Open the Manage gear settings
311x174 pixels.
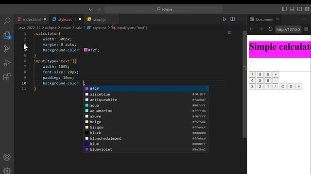click(7, 171)
